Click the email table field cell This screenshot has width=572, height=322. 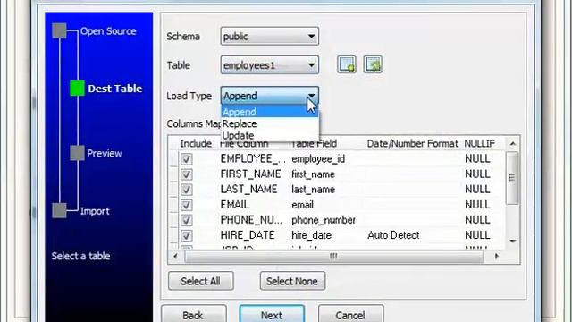point(302,205)
